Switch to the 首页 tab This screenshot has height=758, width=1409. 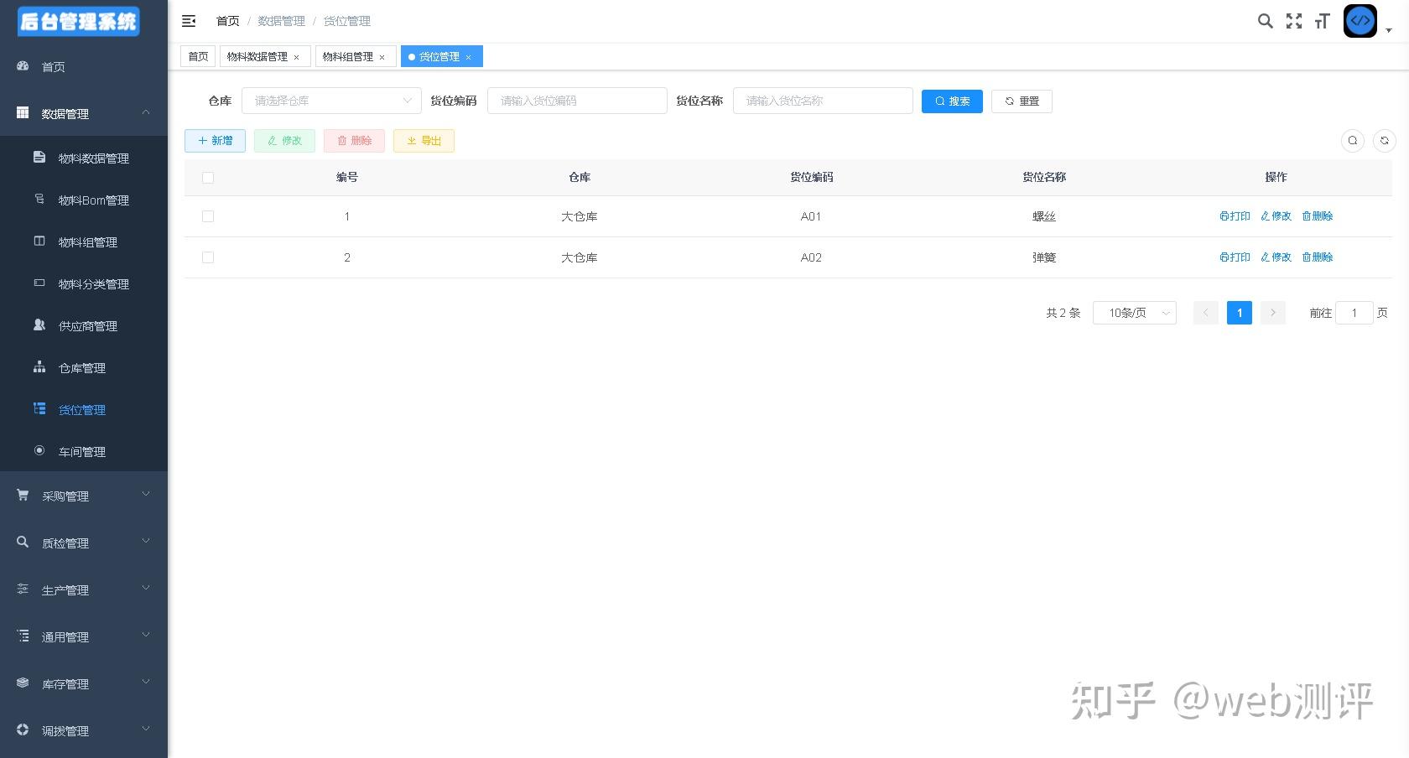click(x=198, y=56)
